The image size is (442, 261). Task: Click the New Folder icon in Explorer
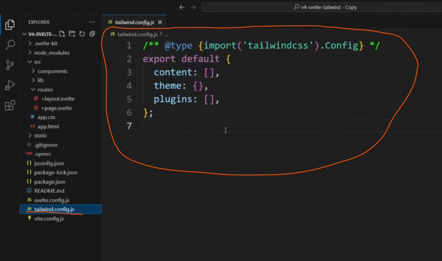click(72, 34)
